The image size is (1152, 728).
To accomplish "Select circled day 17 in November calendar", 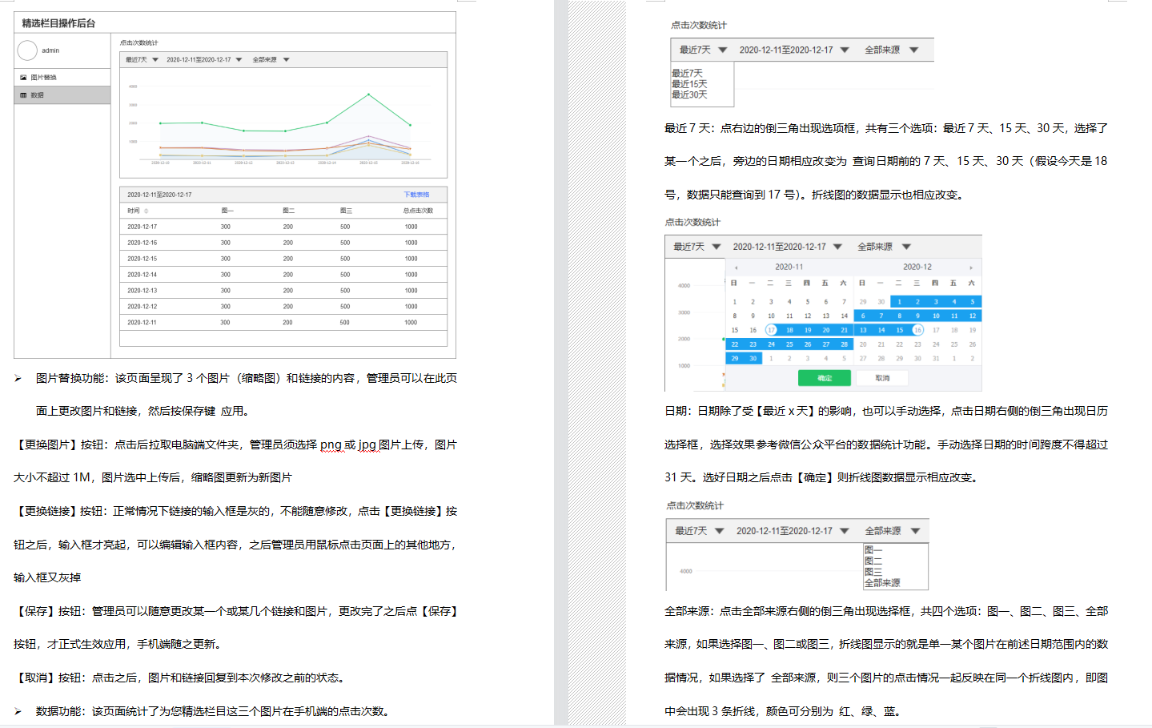I will pos(771,330).
